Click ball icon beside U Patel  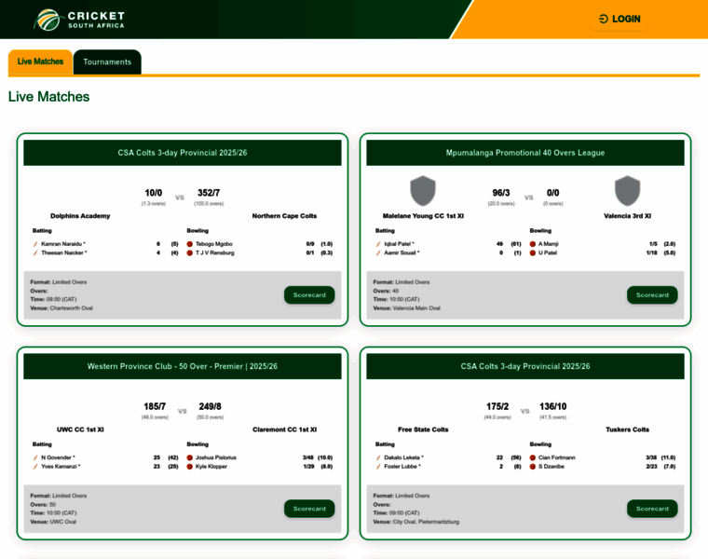[532, 252]
